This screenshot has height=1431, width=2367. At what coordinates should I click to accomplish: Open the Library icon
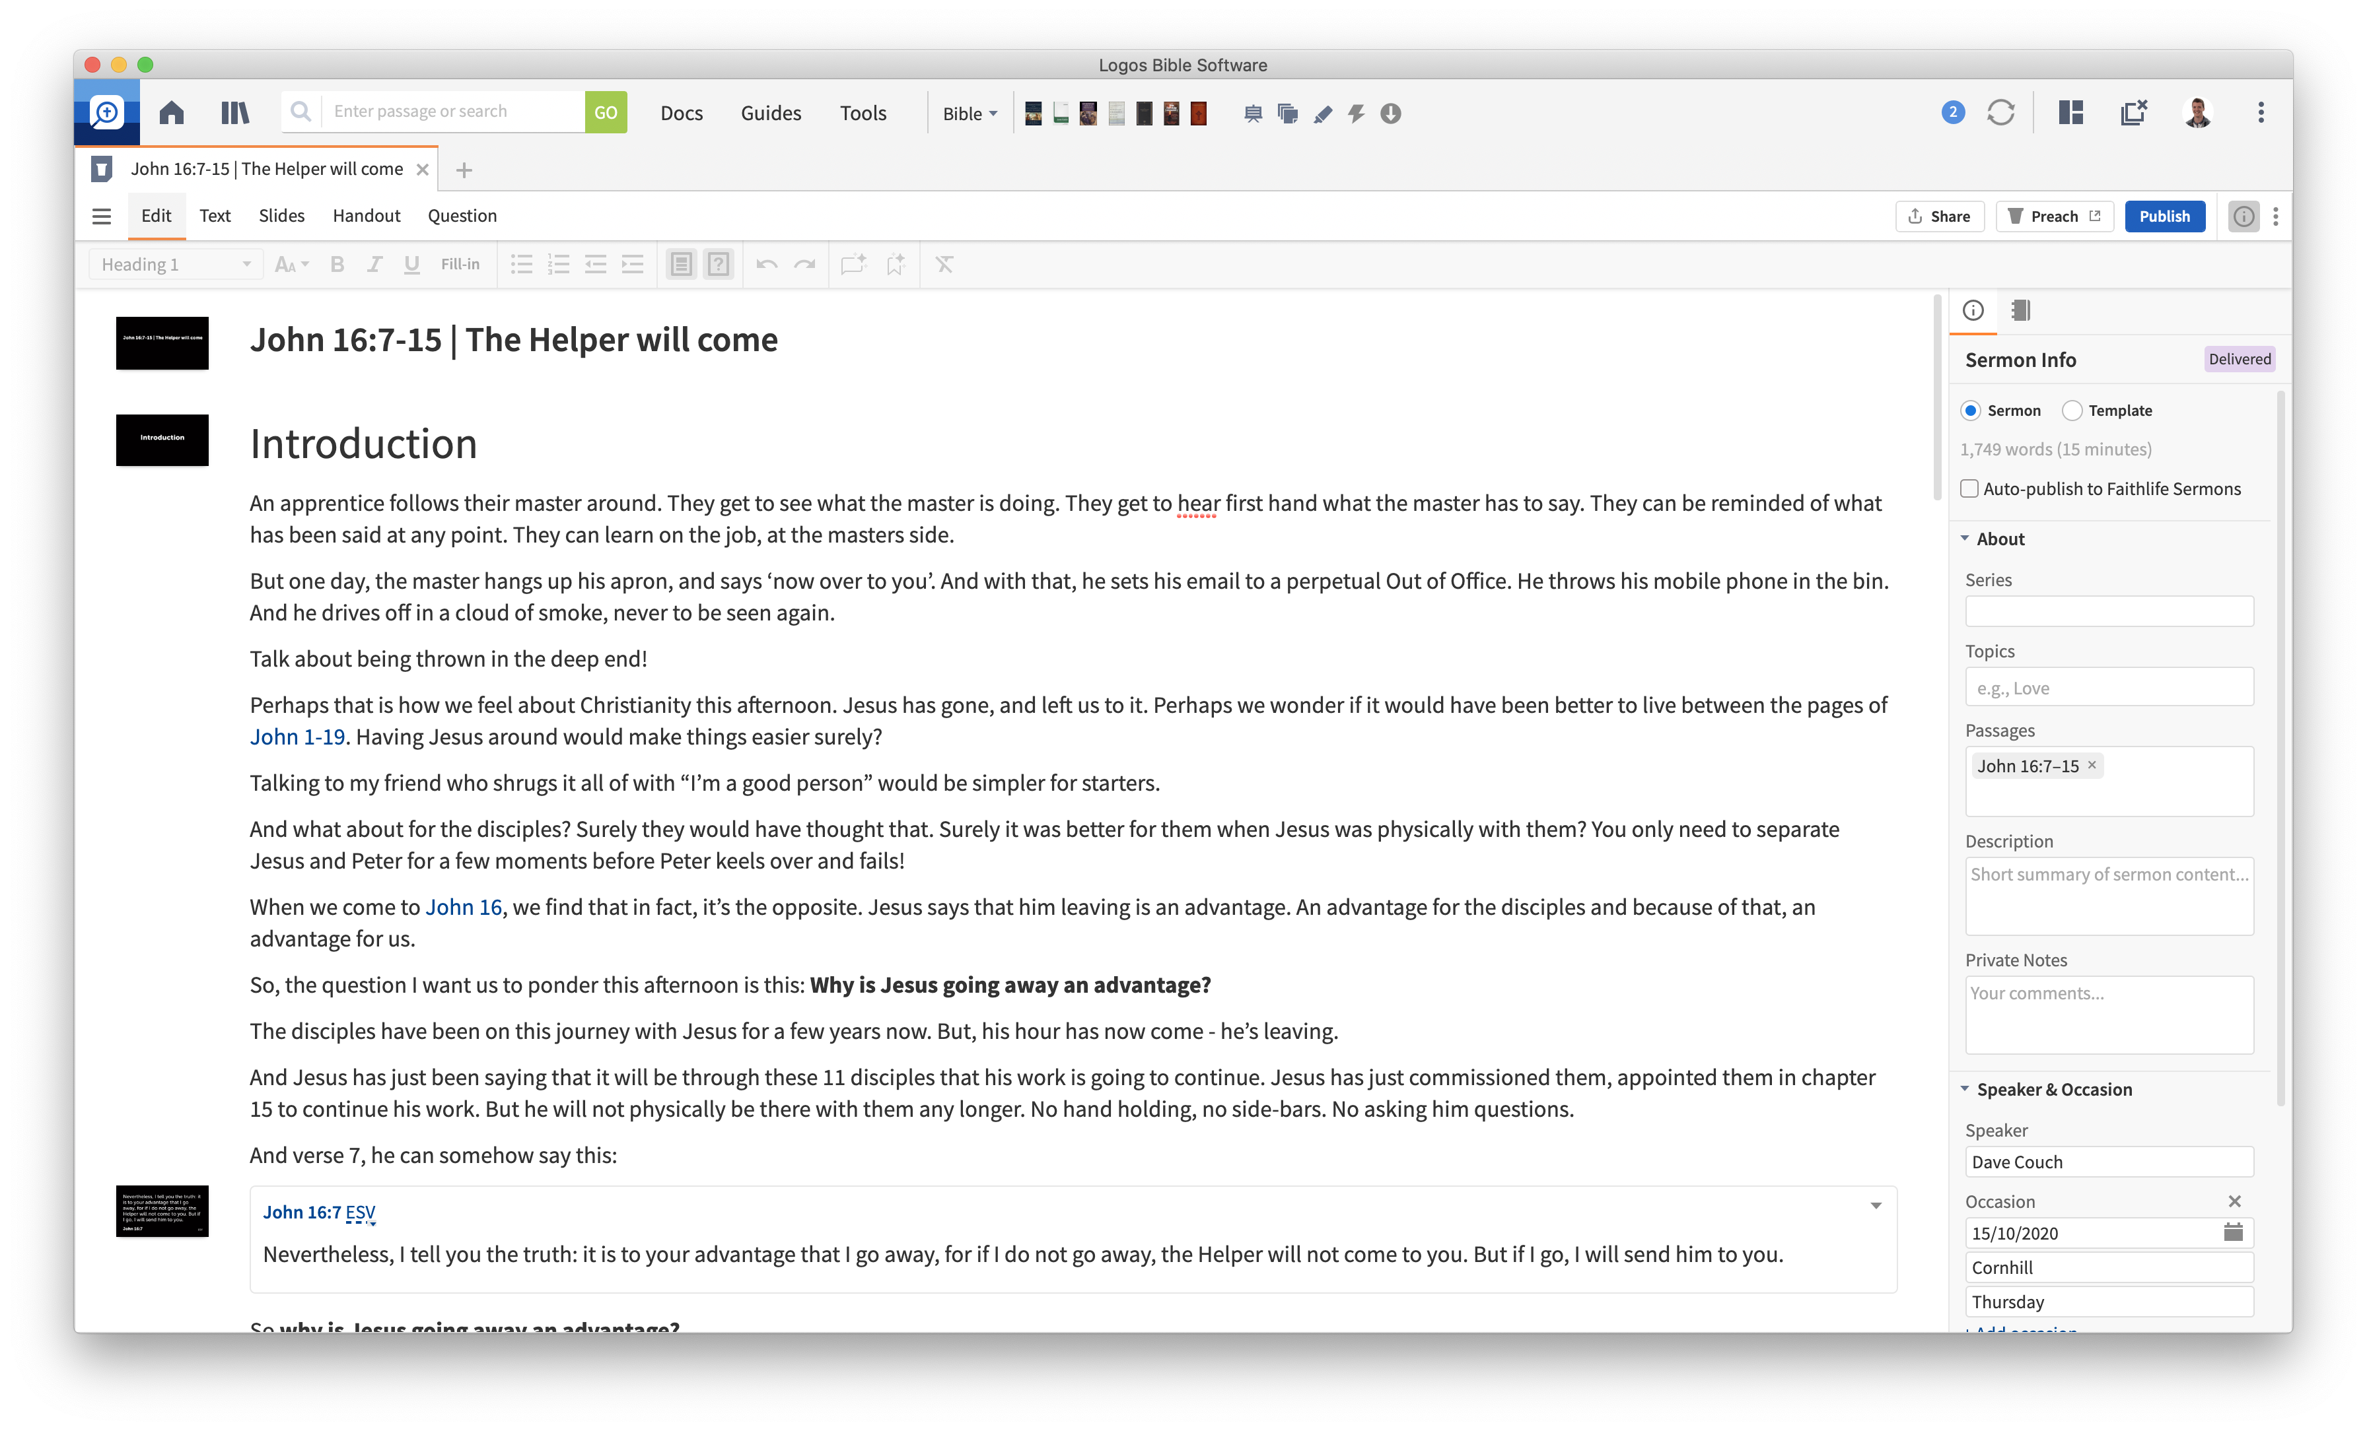point(234,114)
